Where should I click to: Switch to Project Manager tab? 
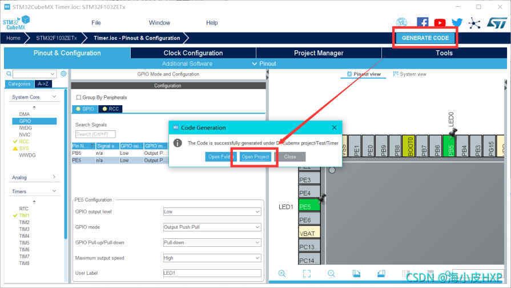pos(319,53)
